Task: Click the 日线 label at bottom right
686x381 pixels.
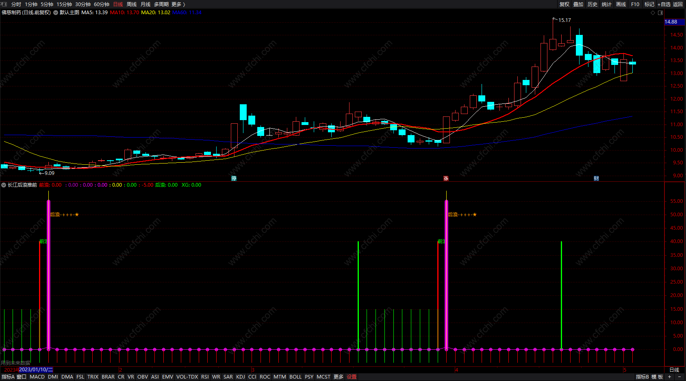Action: tap(674, 370)
